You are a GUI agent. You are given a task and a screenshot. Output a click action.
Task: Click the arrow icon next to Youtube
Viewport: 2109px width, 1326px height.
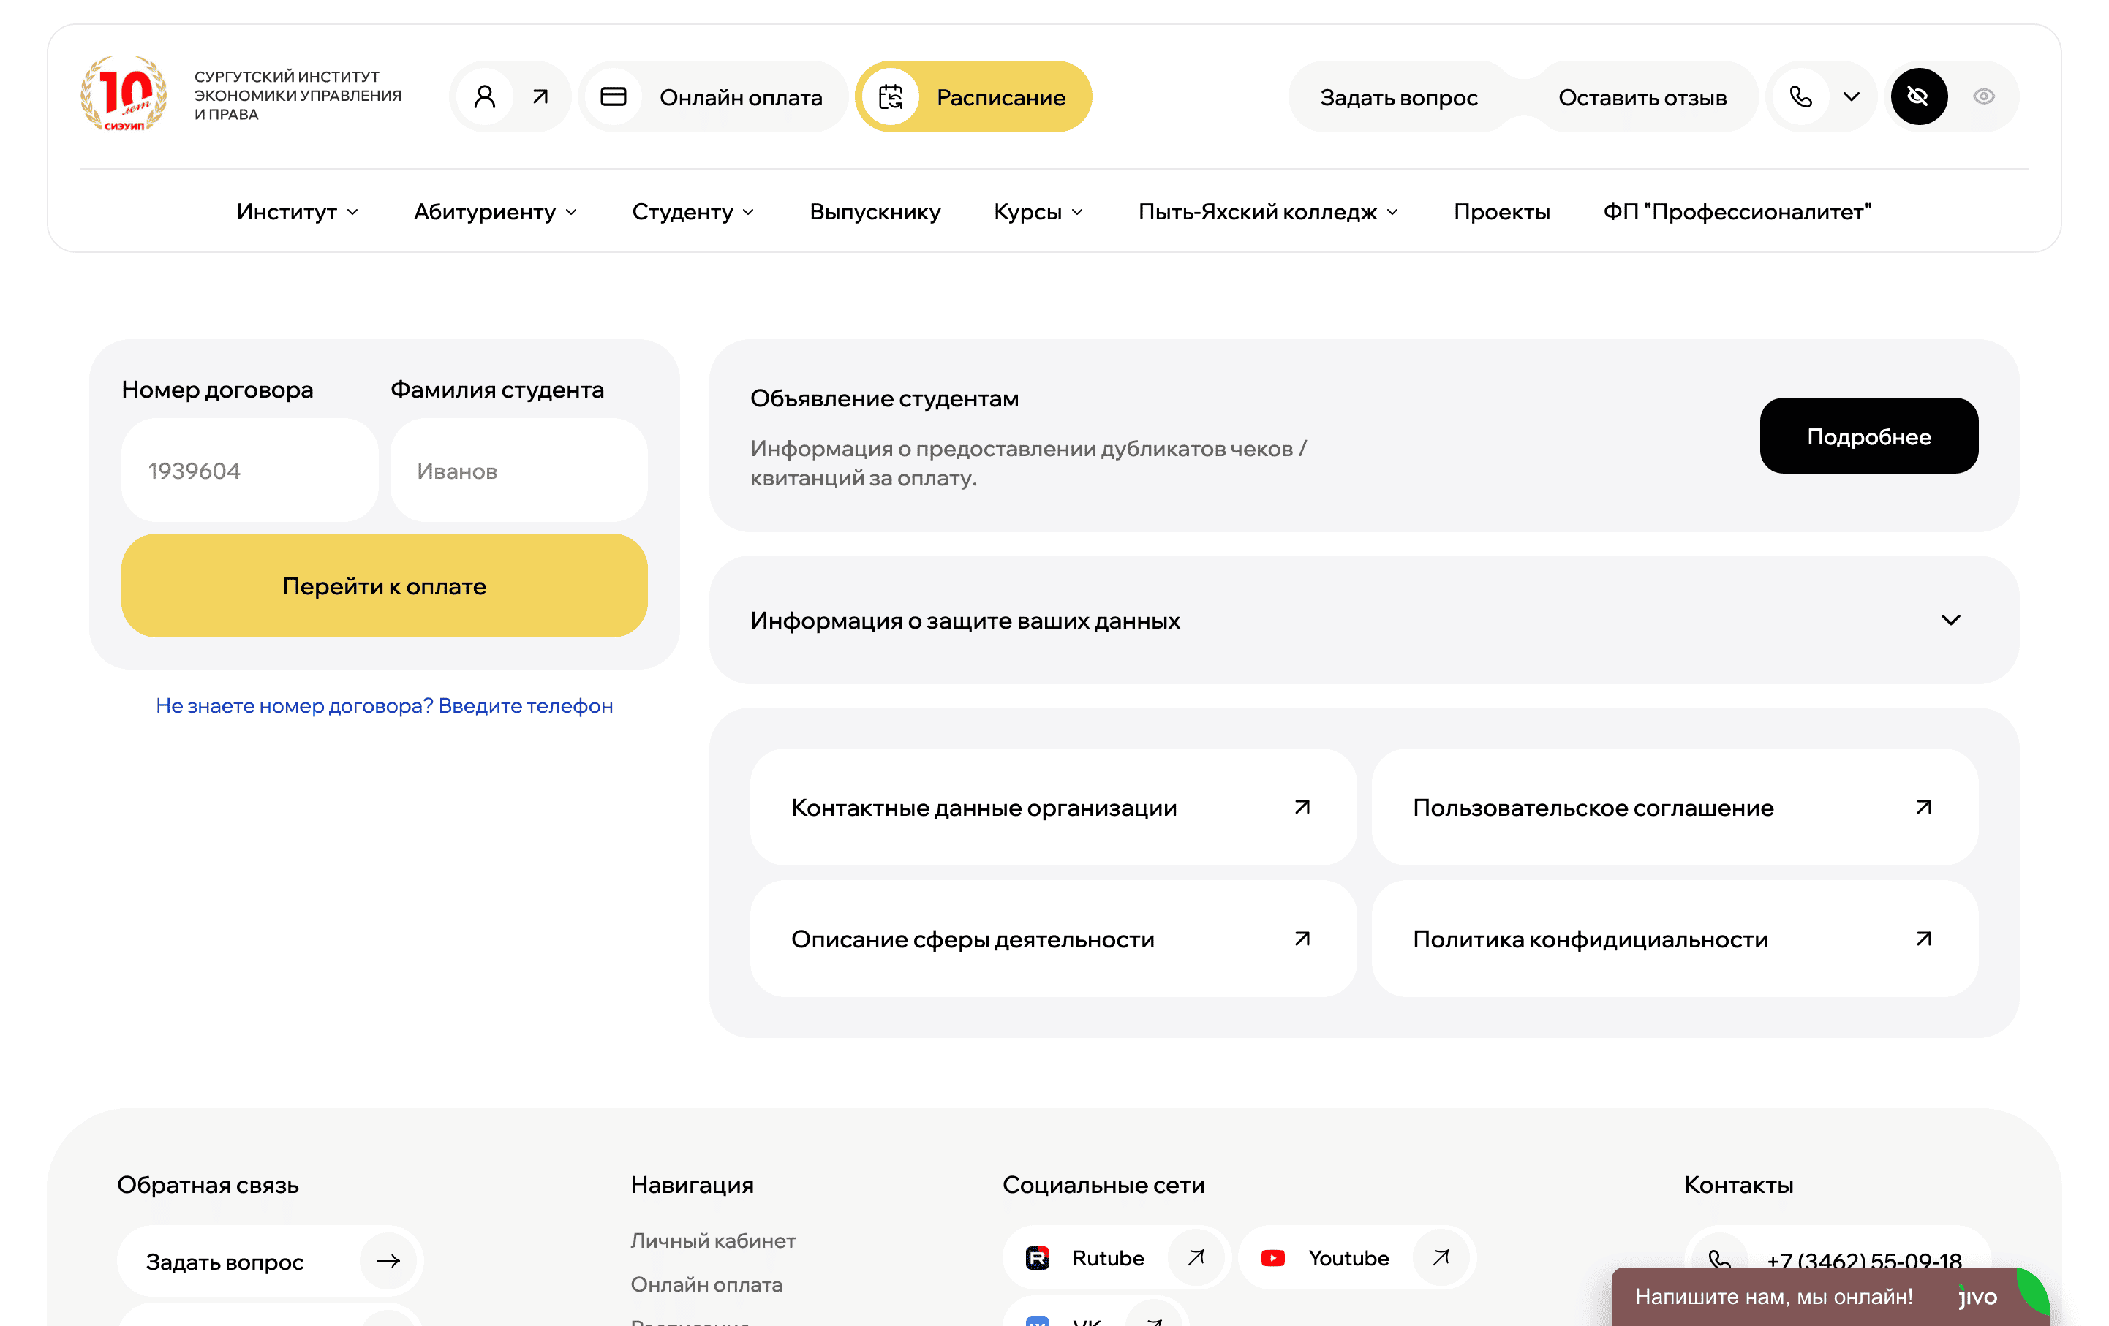click(1441, 1258)
